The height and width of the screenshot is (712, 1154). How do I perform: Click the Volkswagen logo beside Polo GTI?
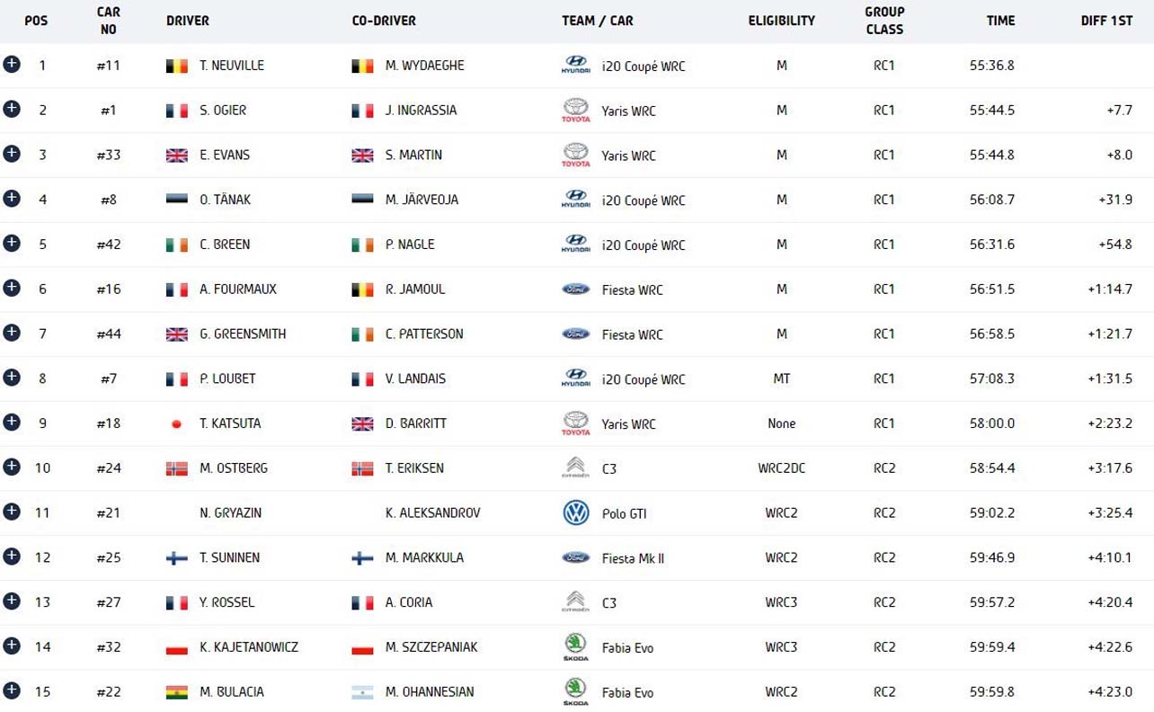pos(574,513)
